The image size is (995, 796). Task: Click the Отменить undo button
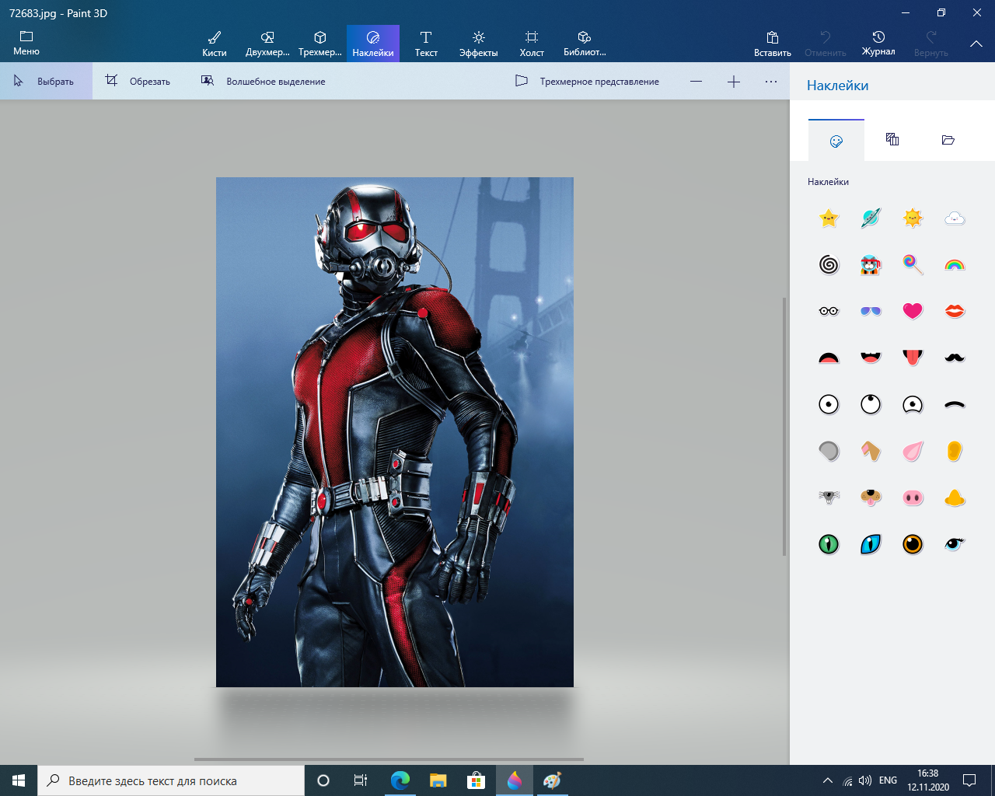click(826, 44)
